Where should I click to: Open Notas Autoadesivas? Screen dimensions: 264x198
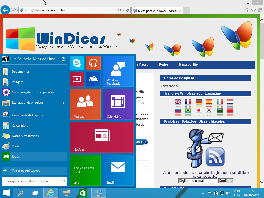tap(34, 136)
